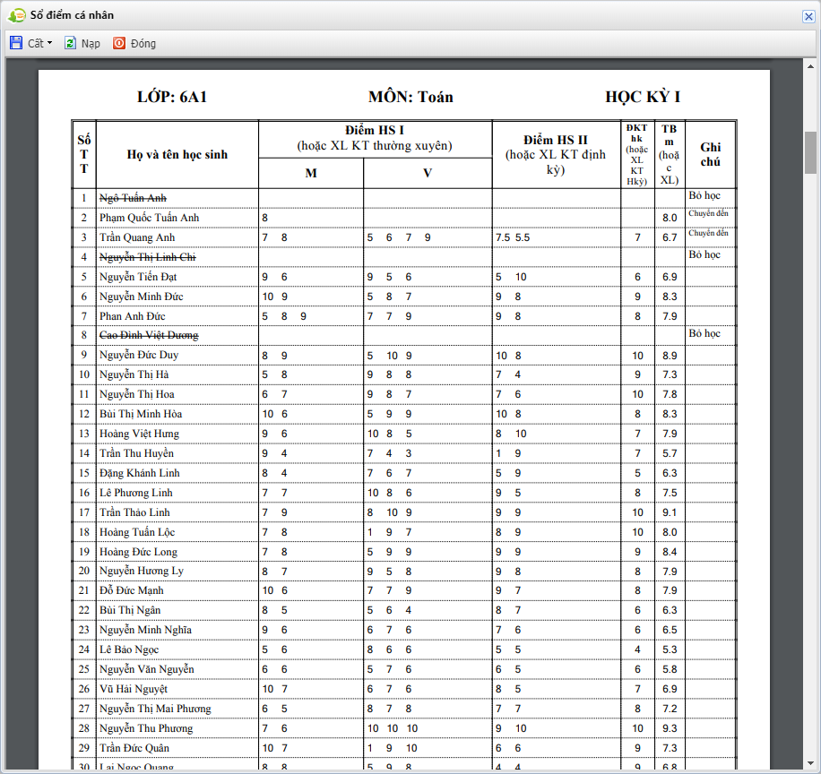Click the average 5.7 of Trần Thu Huyền
Image resolution: width=821 pixels, height=774 pixels.
670,453
